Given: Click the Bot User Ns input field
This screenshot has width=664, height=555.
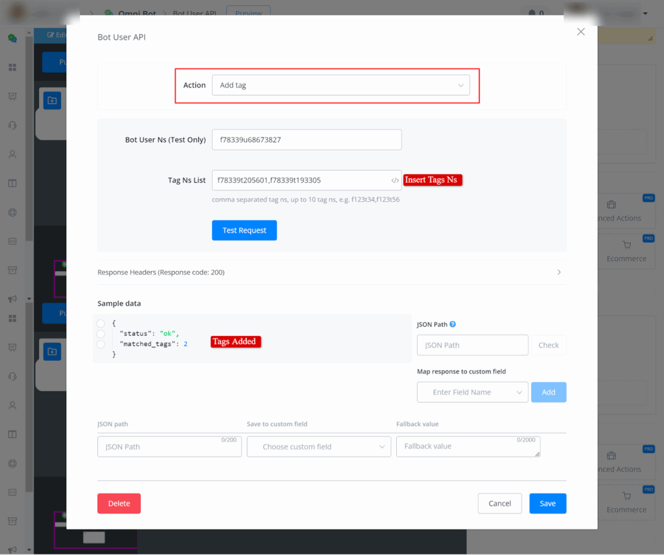Looking at the screenshot, I should [x=306, y=139].
